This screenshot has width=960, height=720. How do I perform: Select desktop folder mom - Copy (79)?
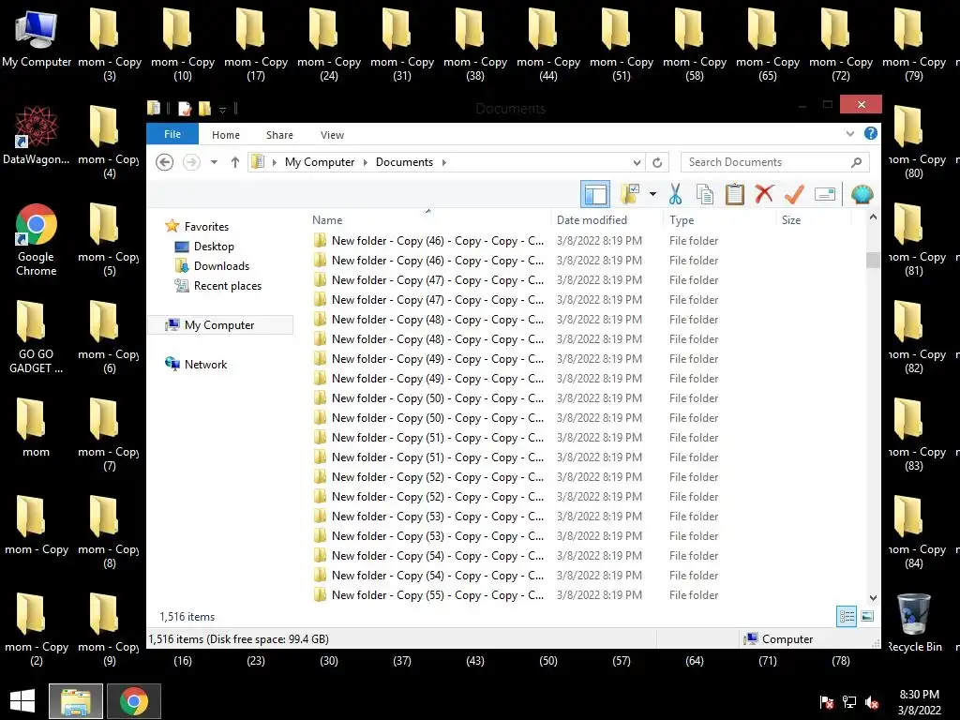(x=913, y=44)
